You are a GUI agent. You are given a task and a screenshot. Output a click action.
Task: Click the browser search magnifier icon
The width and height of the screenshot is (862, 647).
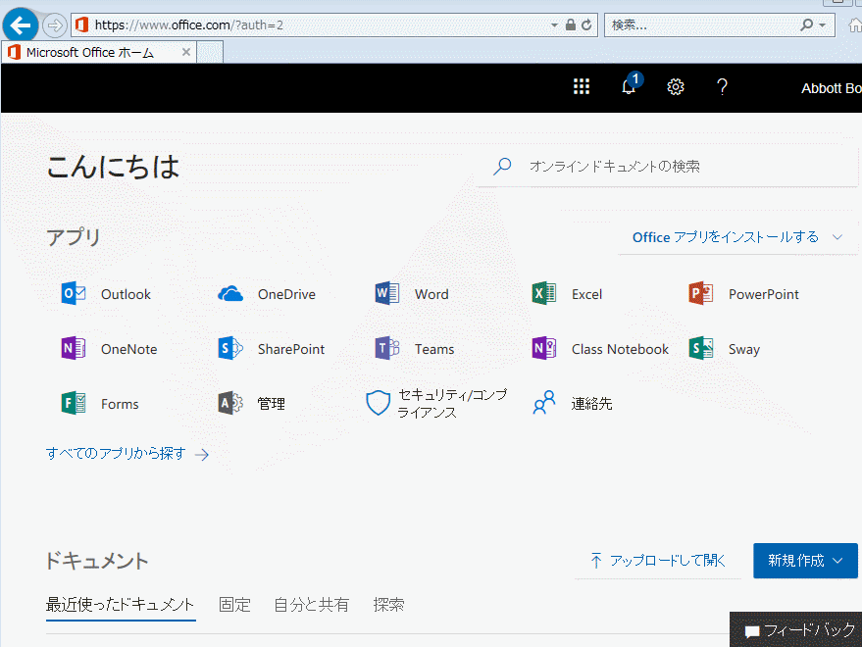coord(806,25)
